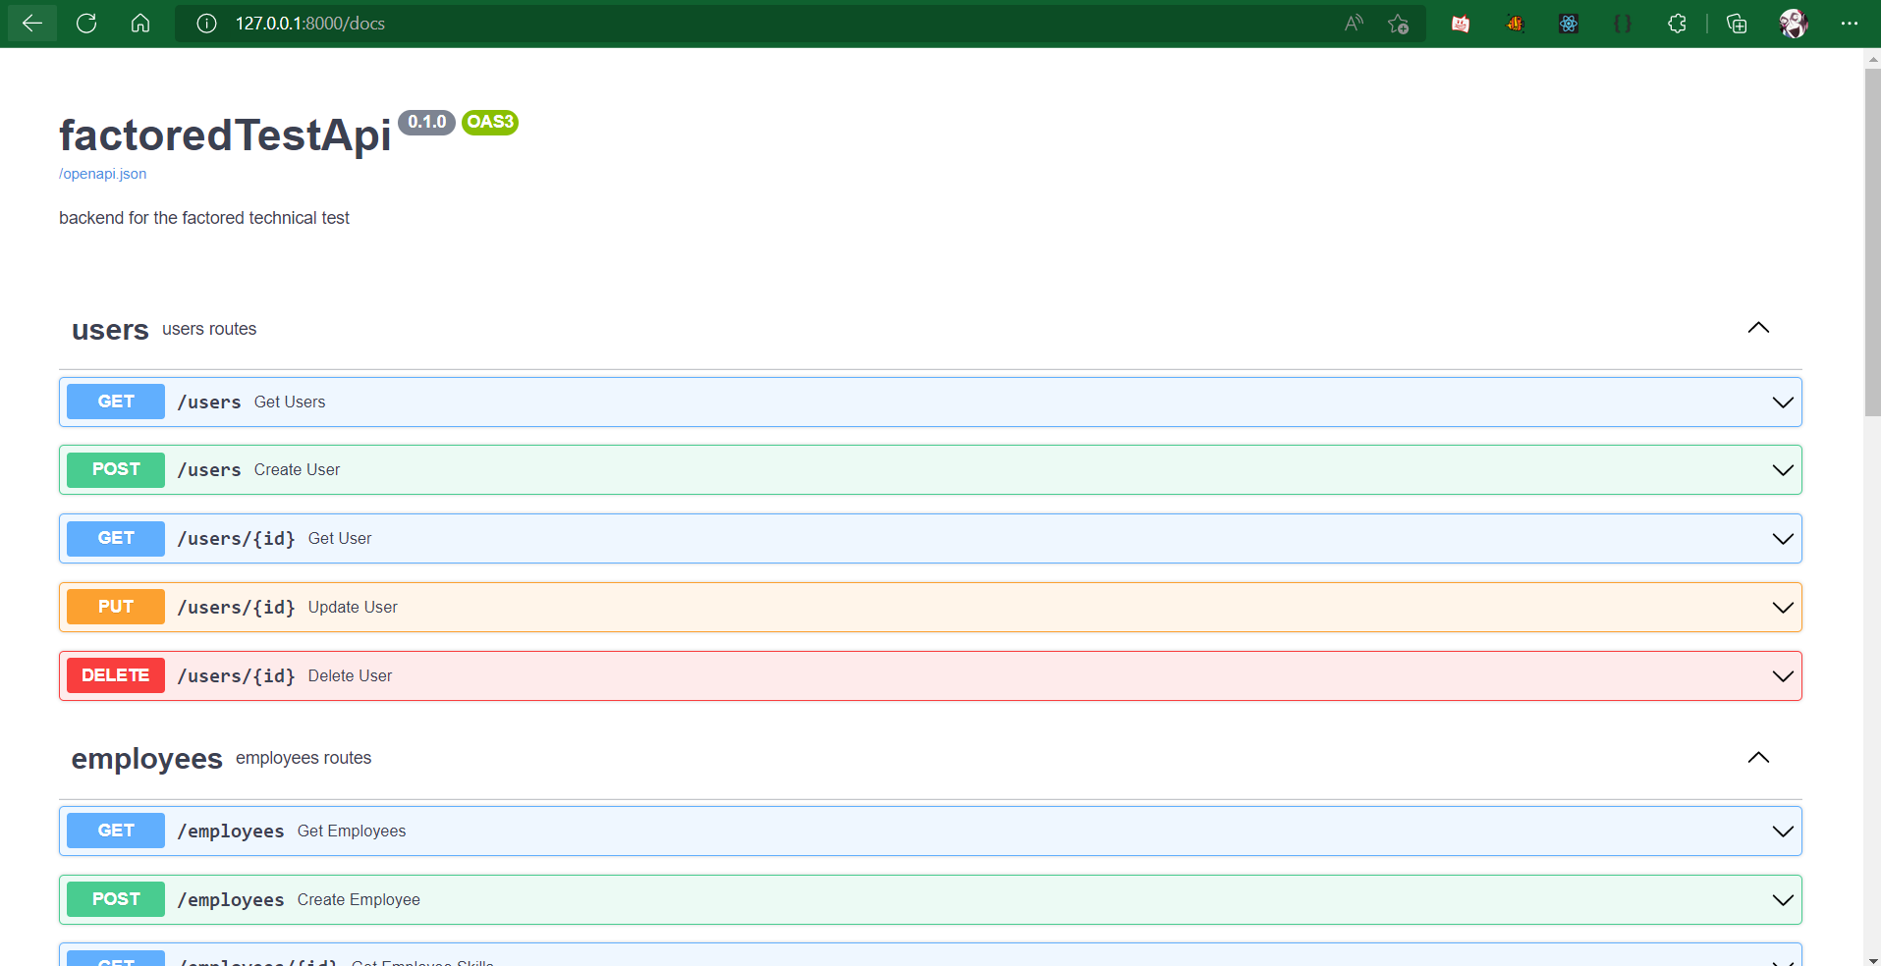The image size is (1881, 966).
Task: Click the POST badge for Create User
Action: [116, 469]
